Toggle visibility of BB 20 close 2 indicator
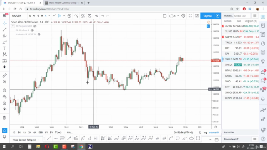The width and height of the screenshot is (267, 150). 32,30
